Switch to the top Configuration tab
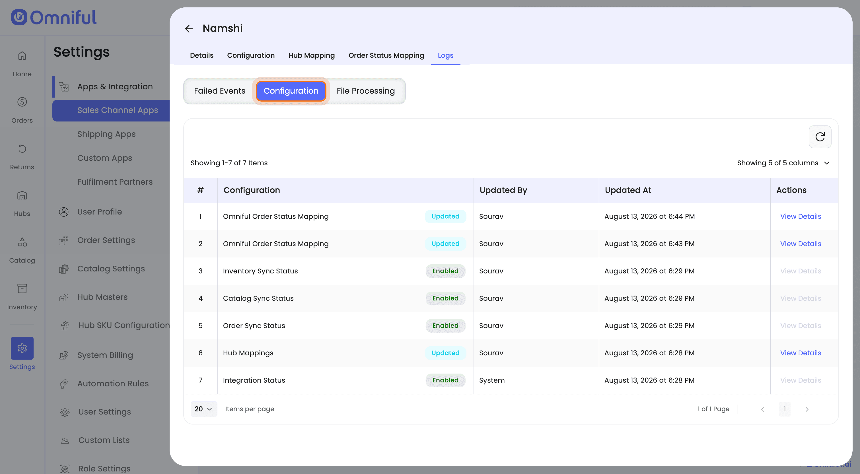The image size is (860, 474). click(x=251, y=55)
